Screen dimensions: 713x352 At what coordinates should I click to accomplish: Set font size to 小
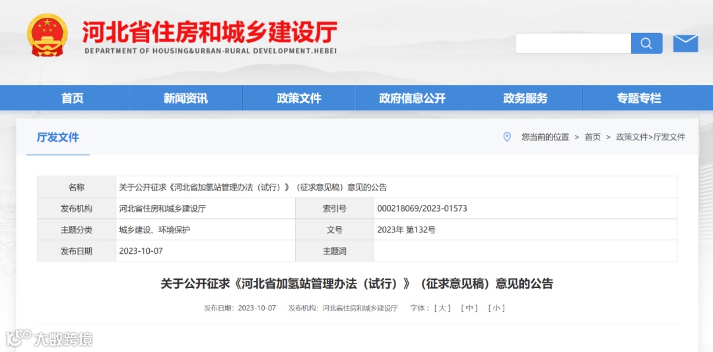[496, 308]
